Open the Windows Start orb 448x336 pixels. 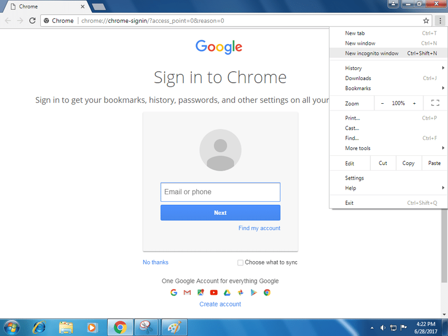(12, 328)
